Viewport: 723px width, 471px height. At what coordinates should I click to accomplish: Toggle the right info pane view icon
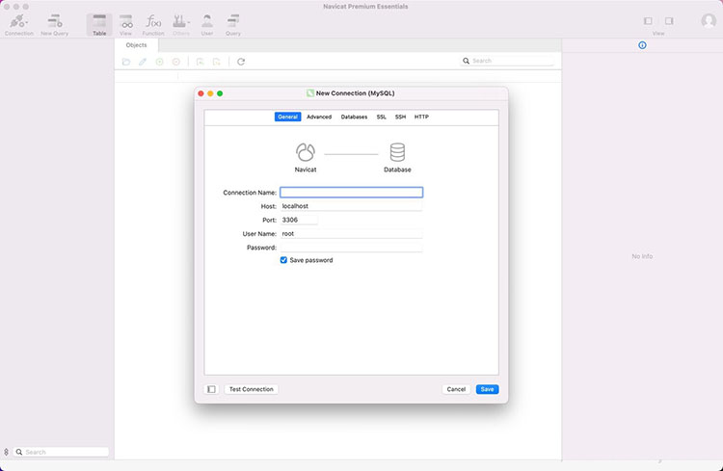pyautogui.click(x=669, y=21)
